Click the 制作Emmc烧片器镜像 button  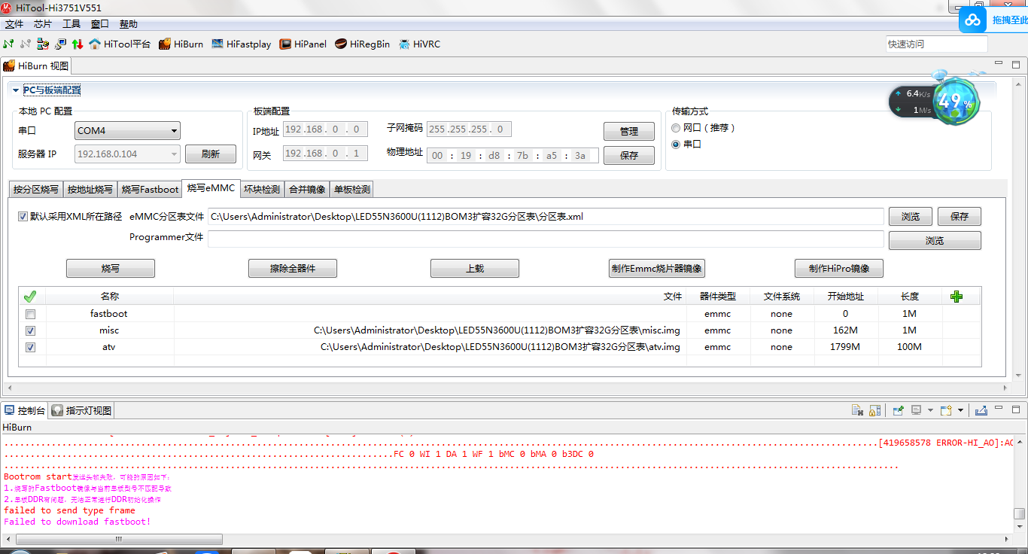[x=657, y=269]
